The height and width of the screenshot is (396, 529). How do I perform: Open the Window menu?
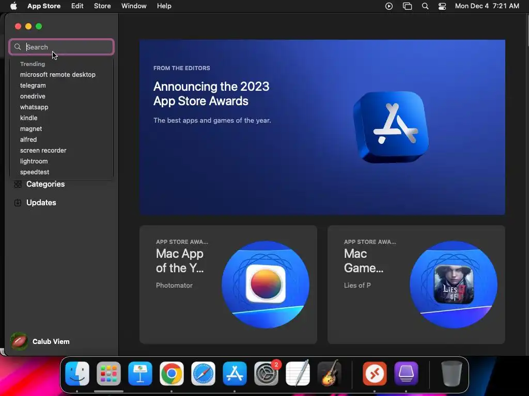(134, 6)
